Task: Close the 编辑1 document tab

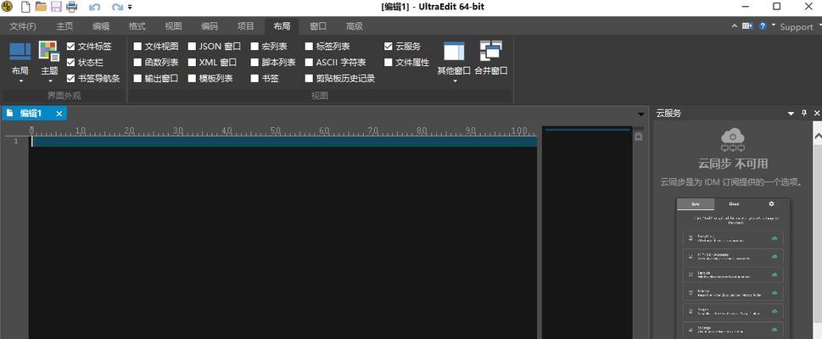Action: [x=59, y=114]
